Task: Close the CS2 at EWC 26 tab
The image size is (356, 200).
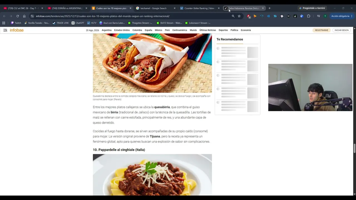Action: click(x=42, y=8)
